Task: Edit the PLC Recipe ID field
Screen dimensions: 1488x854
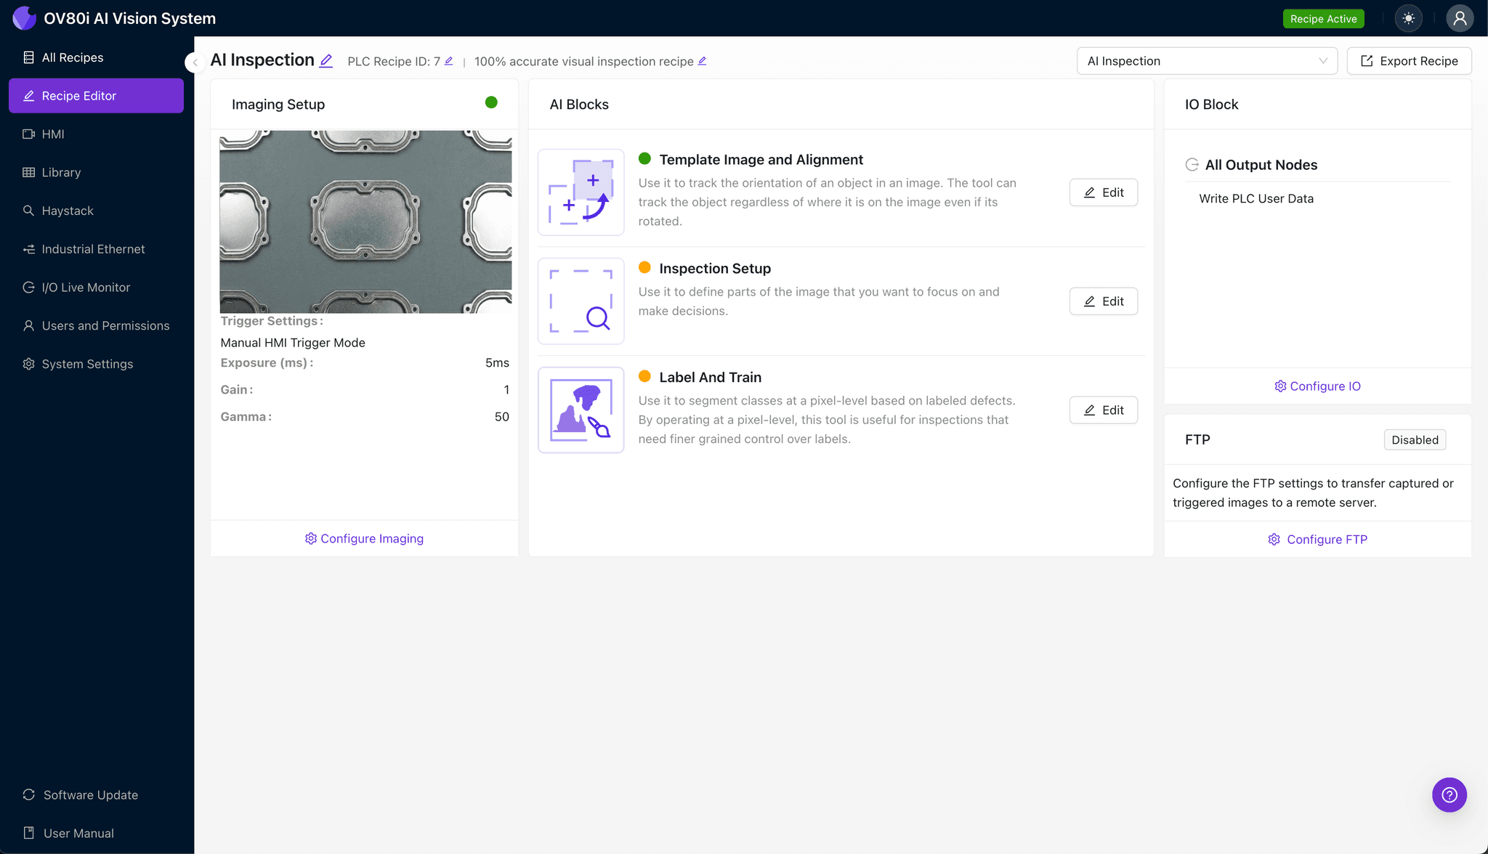Action: 449,61
